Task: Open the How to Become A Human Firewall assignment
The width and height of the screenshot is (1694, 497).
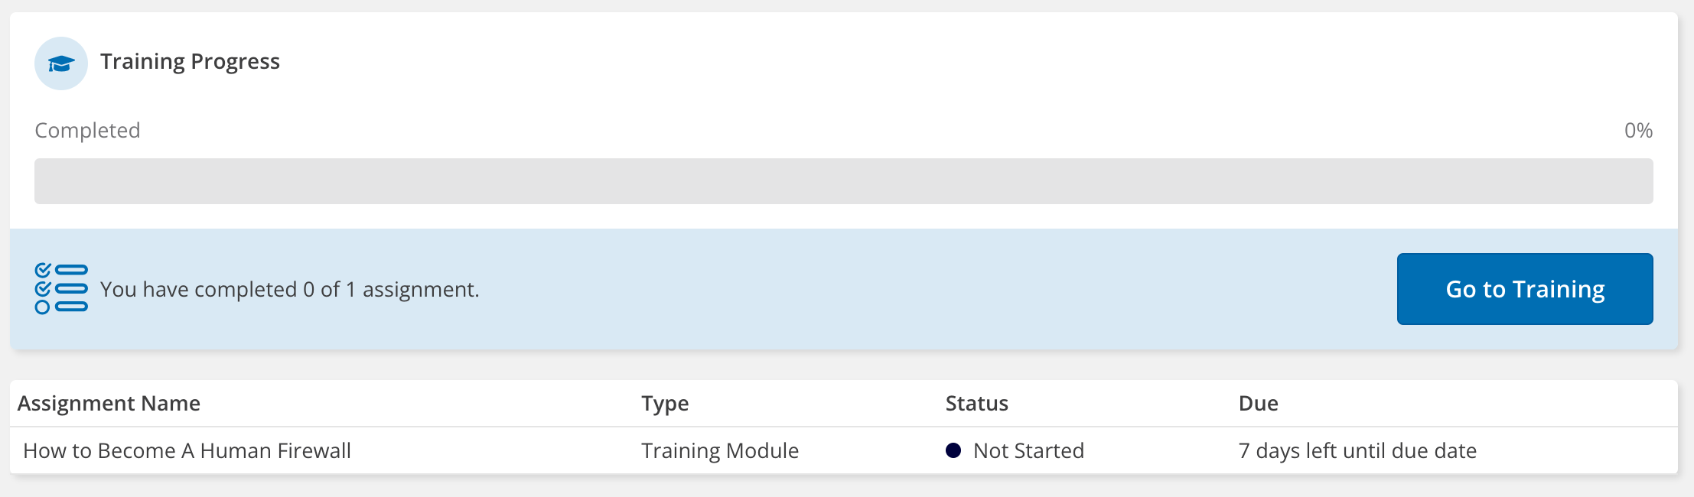Action: tap(187, 451)
